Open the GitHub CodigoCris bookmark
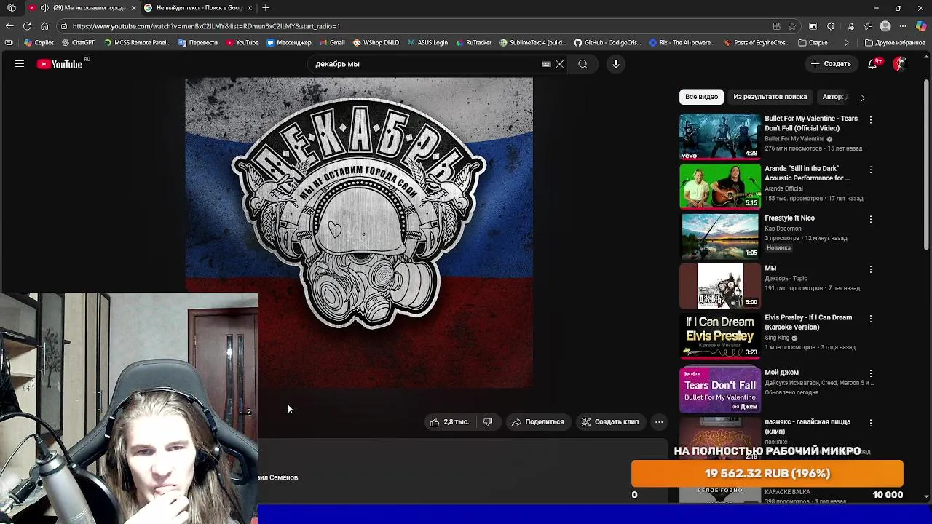 click(x=607, y=43)
